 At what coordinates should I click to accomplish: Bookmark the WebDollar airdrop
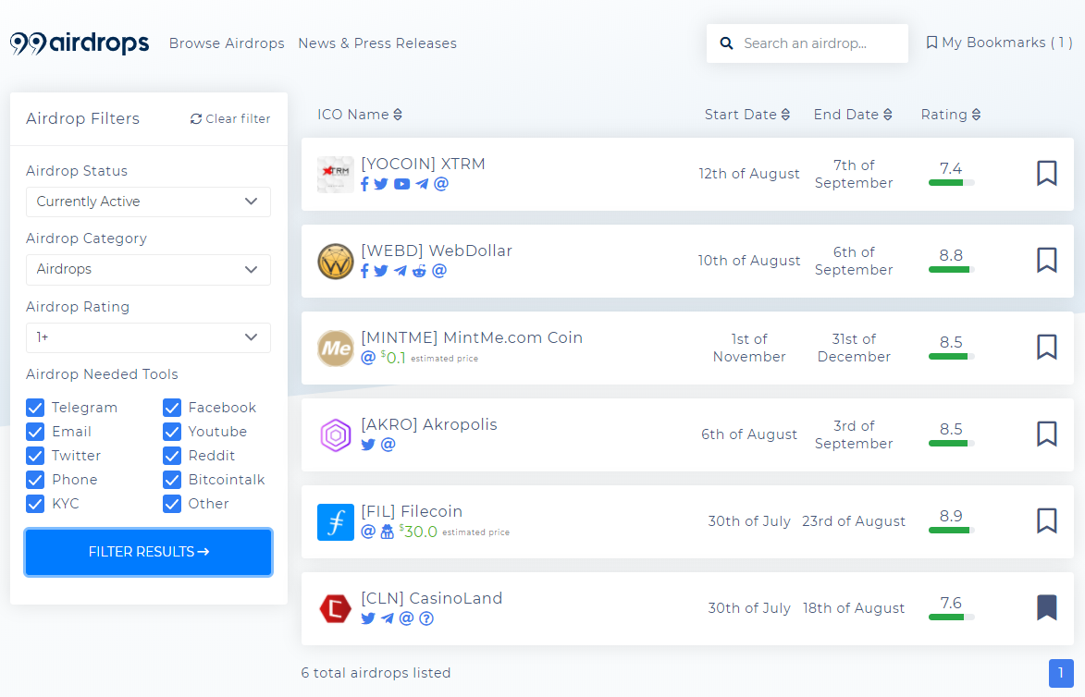[1046, 261]
